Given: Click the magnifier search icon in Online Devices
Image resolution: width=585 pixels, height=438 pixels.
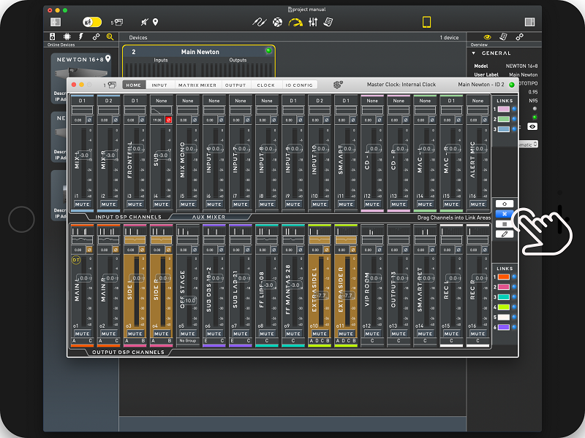Looking at the screenshot, I should (110, 36).
